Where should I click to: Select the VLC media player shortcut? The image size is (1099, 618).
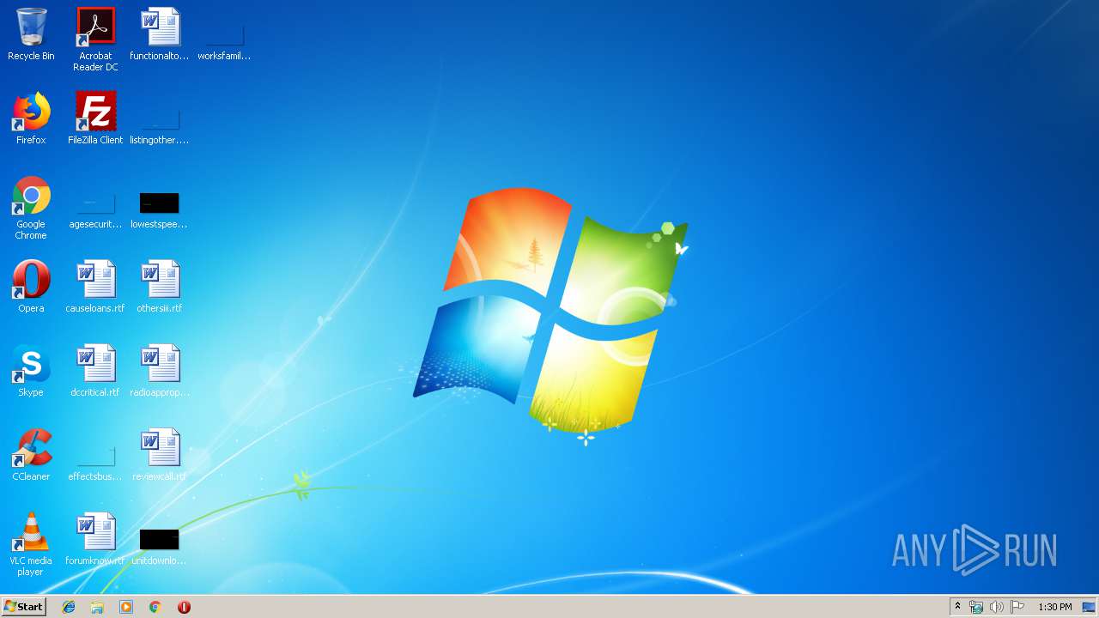pyautogui.click(x=31, y=544)
